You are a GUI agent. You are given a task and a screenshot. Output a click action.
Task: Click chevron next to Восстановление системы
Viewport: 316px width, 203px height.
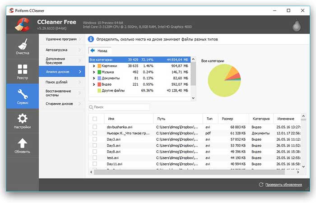(80, 93)
